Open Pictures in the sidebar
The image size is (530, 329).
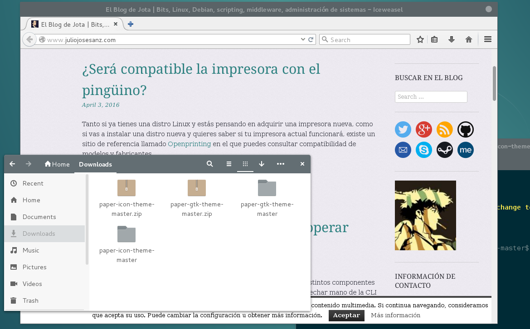coord(44,267)
